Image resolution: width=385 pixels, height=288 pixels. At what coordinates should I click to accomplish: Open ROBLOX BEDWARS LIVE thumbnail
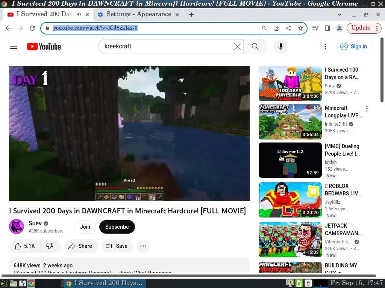290,200
